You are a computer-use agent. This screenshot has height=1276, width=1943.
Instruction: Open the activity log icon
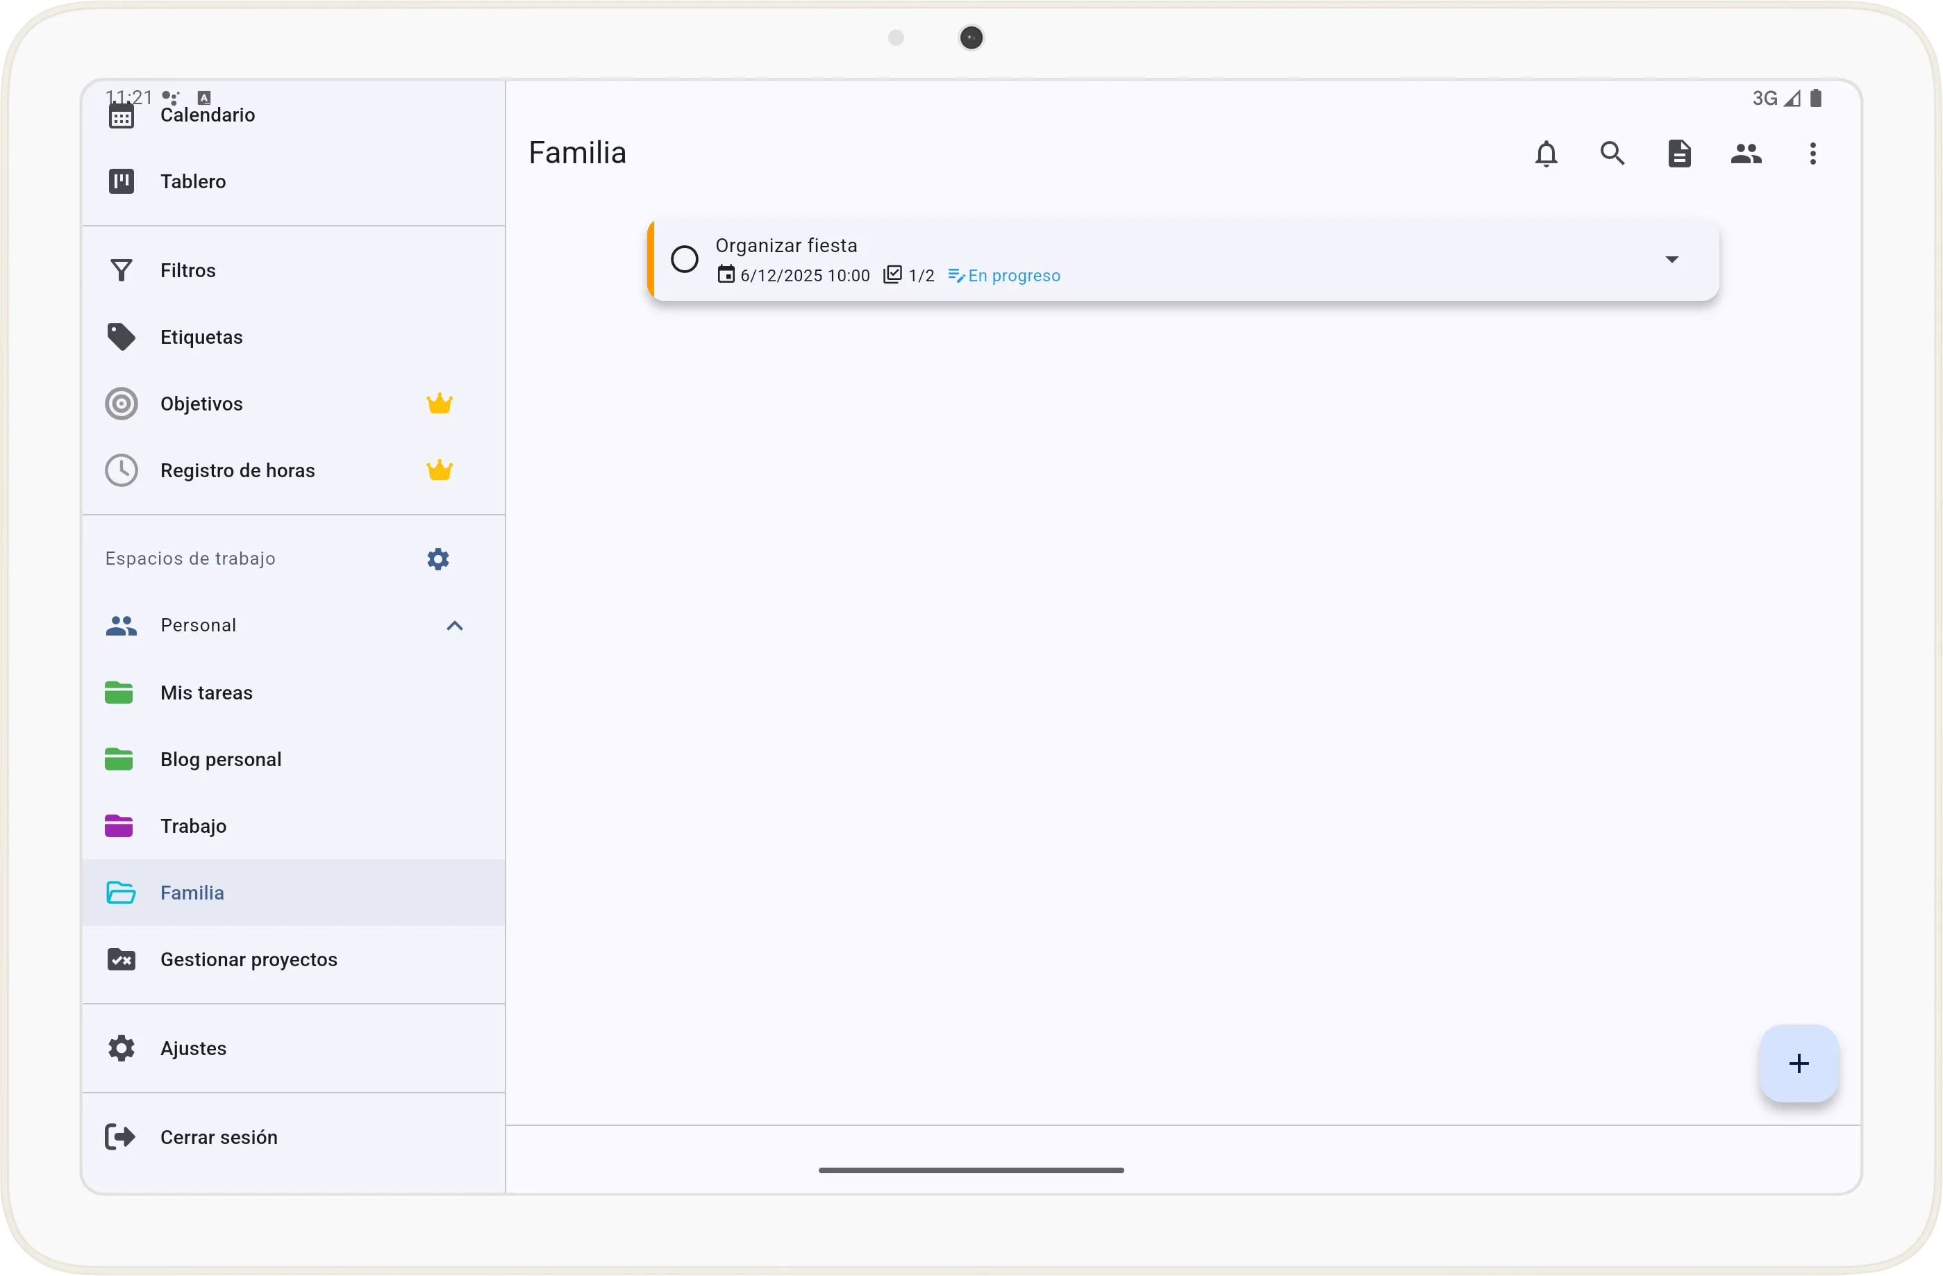[1679, 154]
